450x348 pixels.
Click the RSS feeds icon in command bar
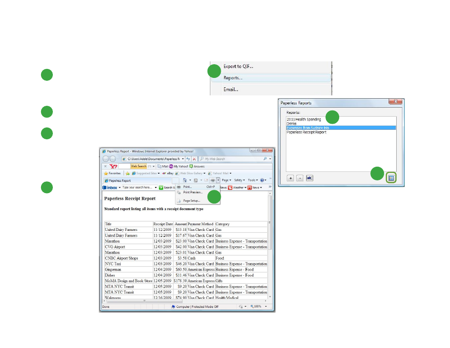click(196, 180)
